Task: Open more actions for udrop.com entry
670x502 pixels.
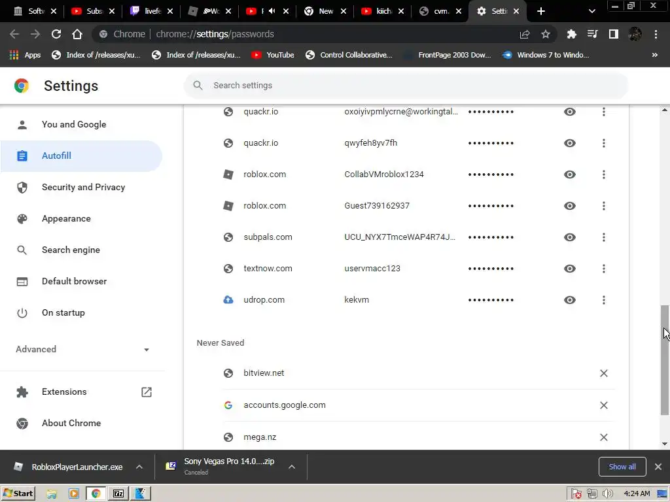Action: (x=603, y=299)
